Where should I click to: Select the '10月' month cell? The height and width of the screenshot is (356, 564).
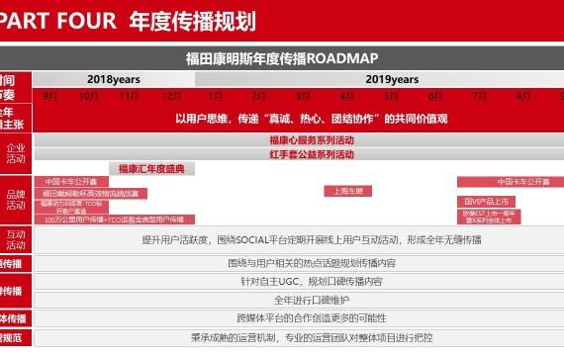89,96
